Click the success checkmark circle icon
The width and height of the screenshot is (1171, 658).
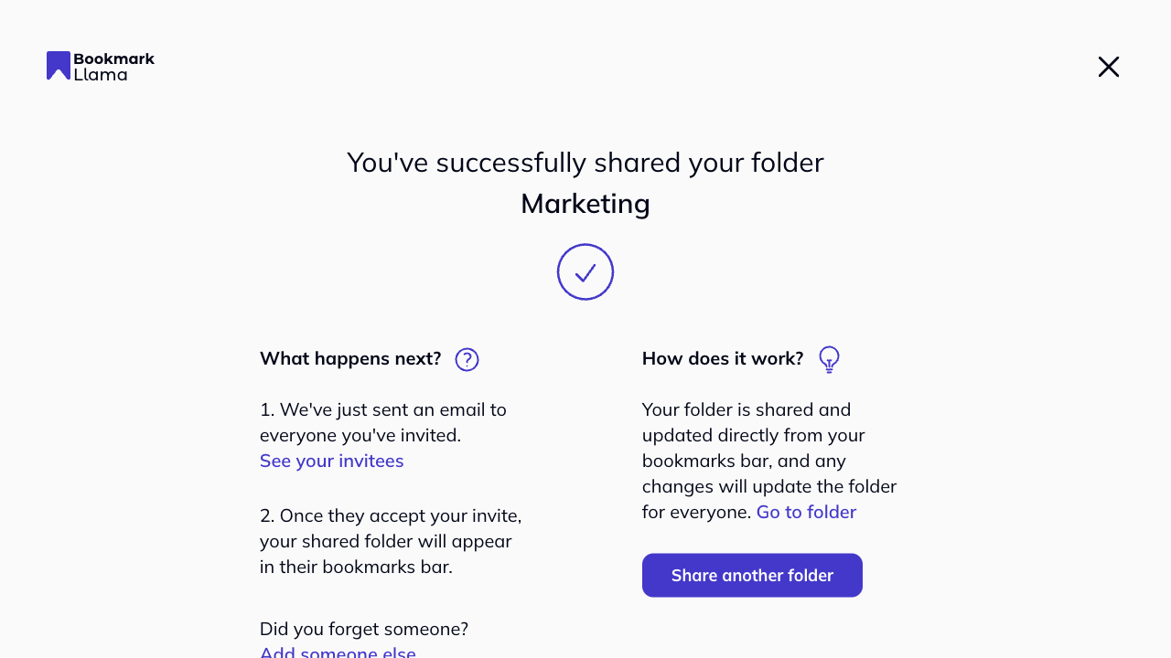click(x=585, y=271)
